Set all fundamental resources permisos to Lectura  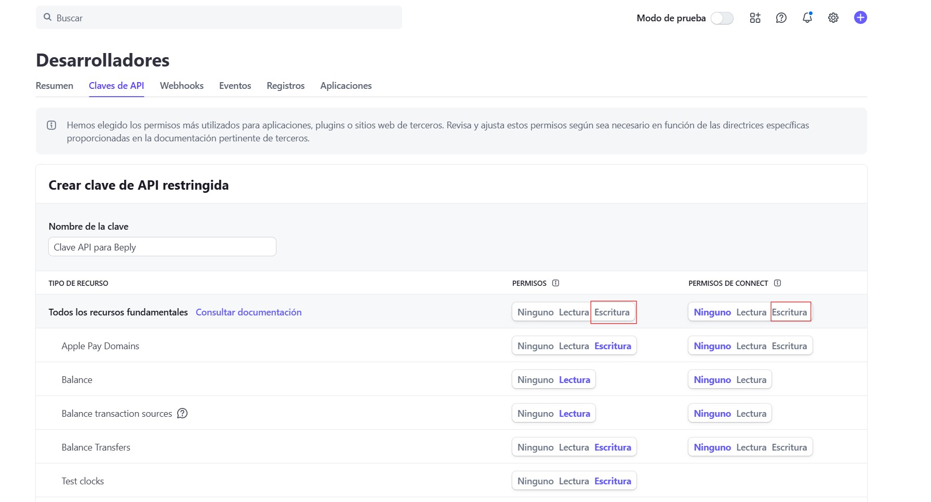(x=574, y=312)
